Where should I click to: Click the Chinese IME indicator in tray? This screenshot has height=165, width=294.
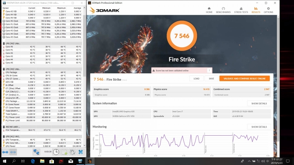[x=267, y=161]
